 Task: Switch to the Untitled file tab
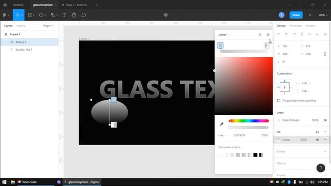click(19, 5)
